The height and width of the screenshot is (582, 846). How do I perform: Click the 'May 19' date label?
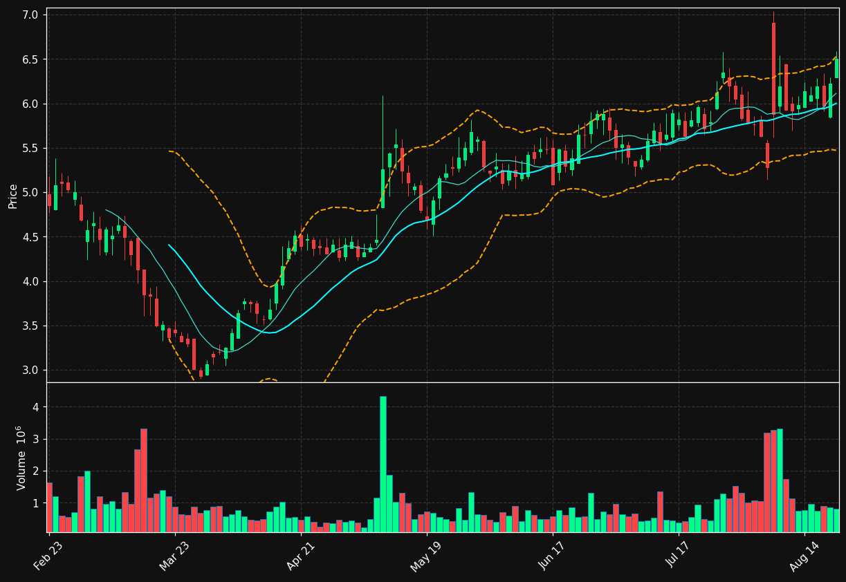[426, 556]
